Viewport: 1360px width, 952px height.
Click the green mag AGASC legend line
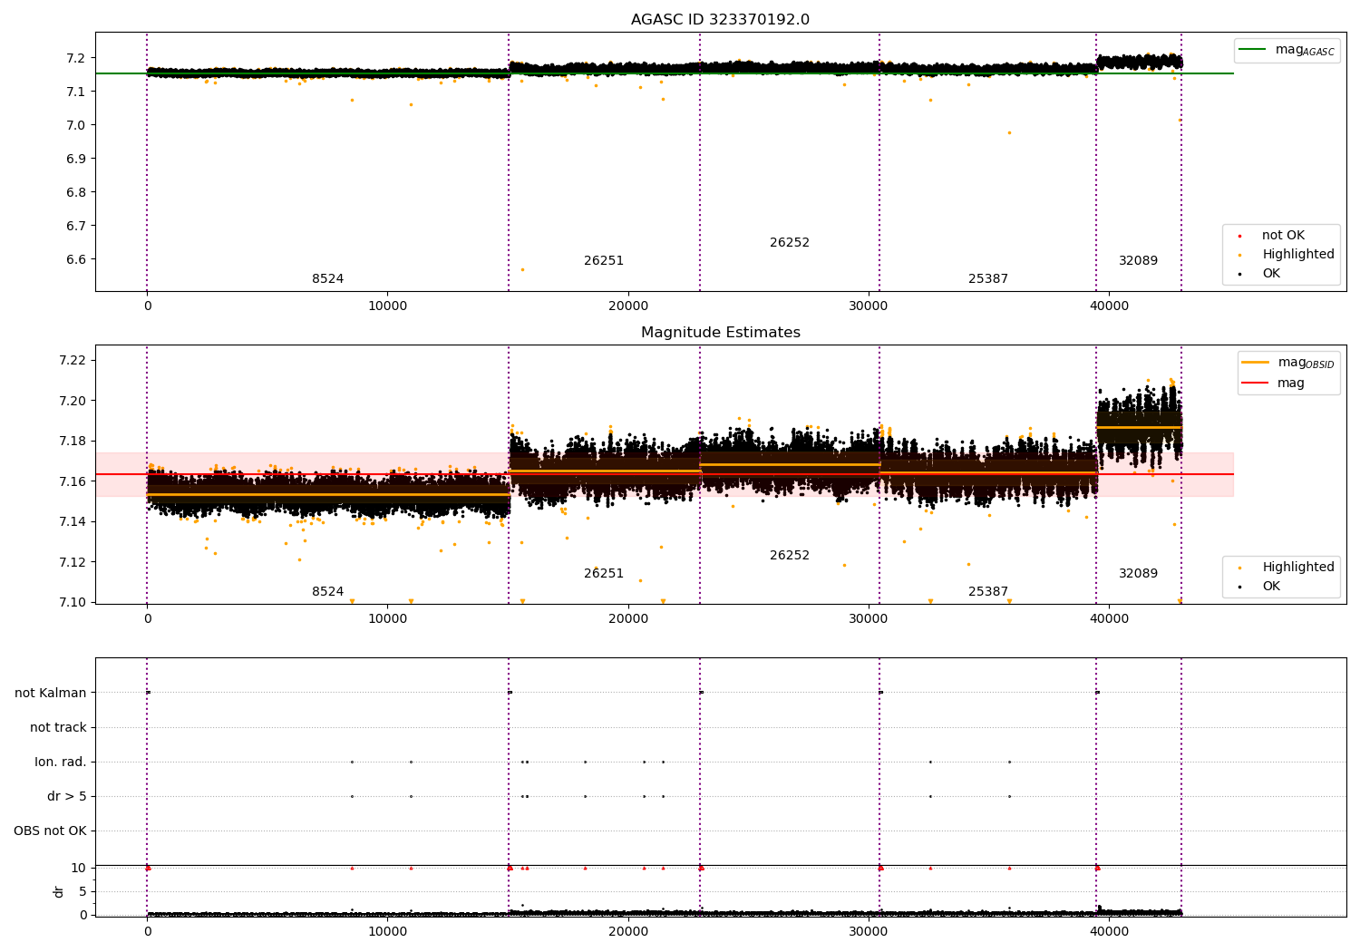pyautogui.click(x=1252, y=50)
